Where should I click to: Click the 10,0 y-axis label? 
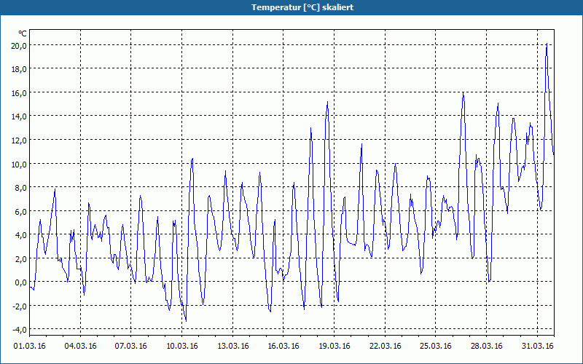click(x=19, y=165)
